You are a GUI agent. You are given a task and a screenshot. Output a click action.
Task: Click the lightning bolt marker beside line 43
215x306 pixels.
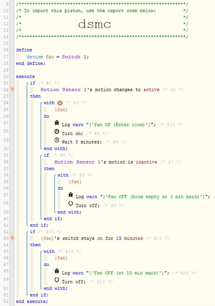click(x=12, y=238)
